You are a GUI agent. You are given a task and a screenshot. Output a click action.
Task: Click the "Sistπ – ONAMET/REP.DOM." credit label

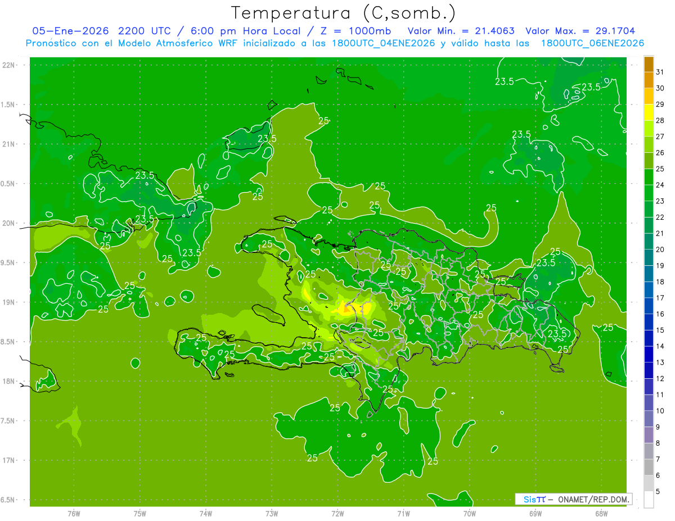point(573,499)
